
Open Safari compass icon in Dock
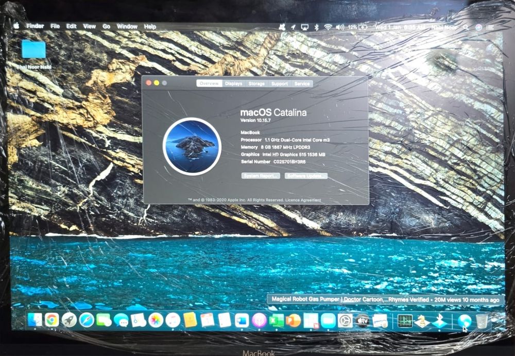[x=87, y=320]
